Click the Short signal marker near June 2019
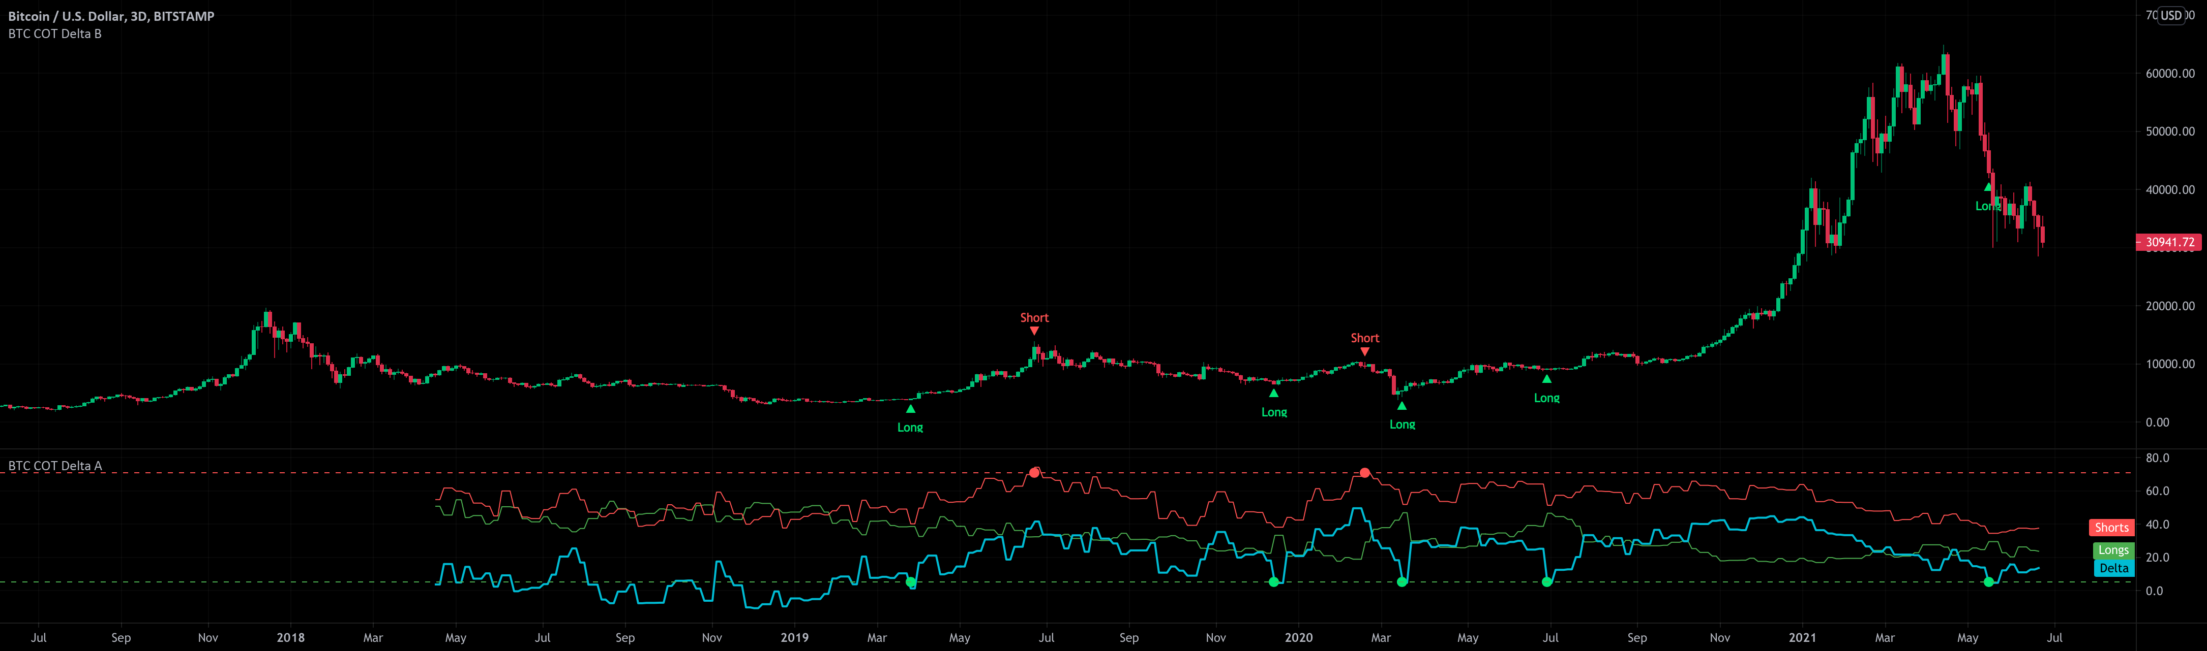Screen dimensions: 2207x651 tap(1034, 323)
